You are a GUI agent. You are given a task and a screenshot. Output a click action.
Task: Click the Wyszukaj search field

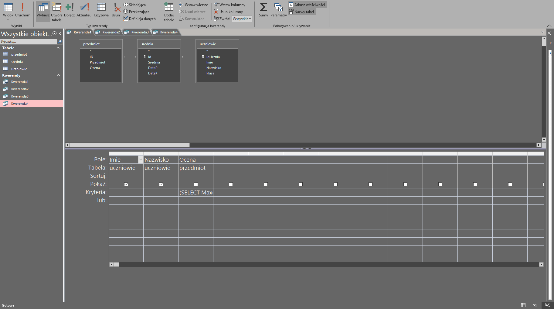(x=29, y=42)
